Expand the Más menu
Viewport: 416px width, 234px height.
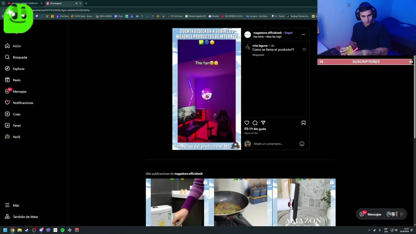pyautogui.click(x=12, y=205)
